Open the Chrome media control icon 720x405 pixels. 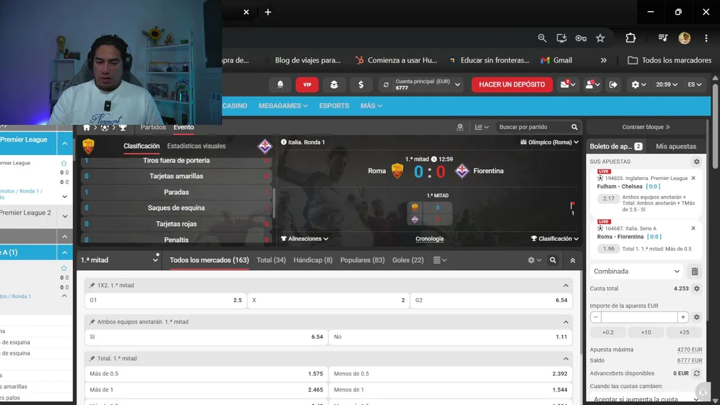click(x=663, y=38)
